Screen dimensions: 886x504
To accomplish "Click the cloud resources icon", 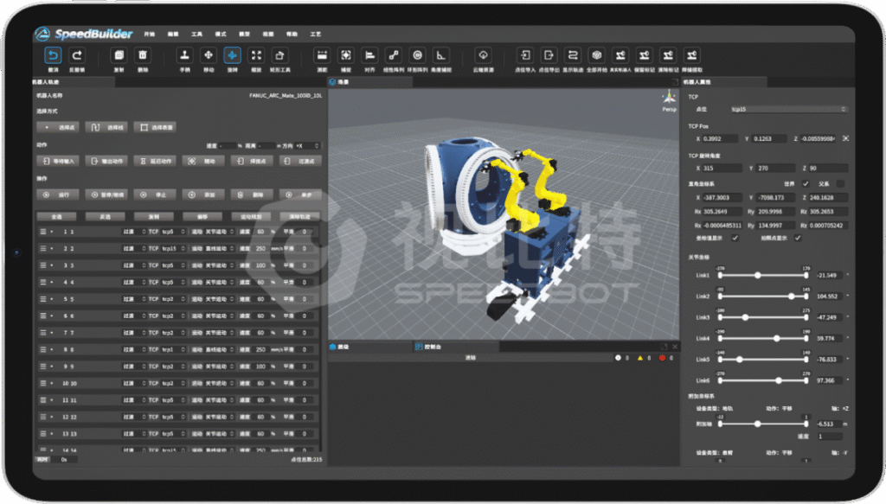I will 483,54.
